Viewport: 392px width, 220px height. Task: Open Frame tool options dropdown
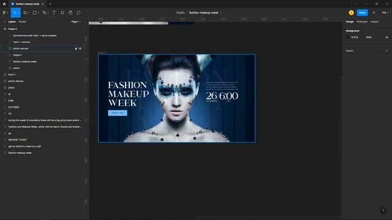(x=29, y=13)
